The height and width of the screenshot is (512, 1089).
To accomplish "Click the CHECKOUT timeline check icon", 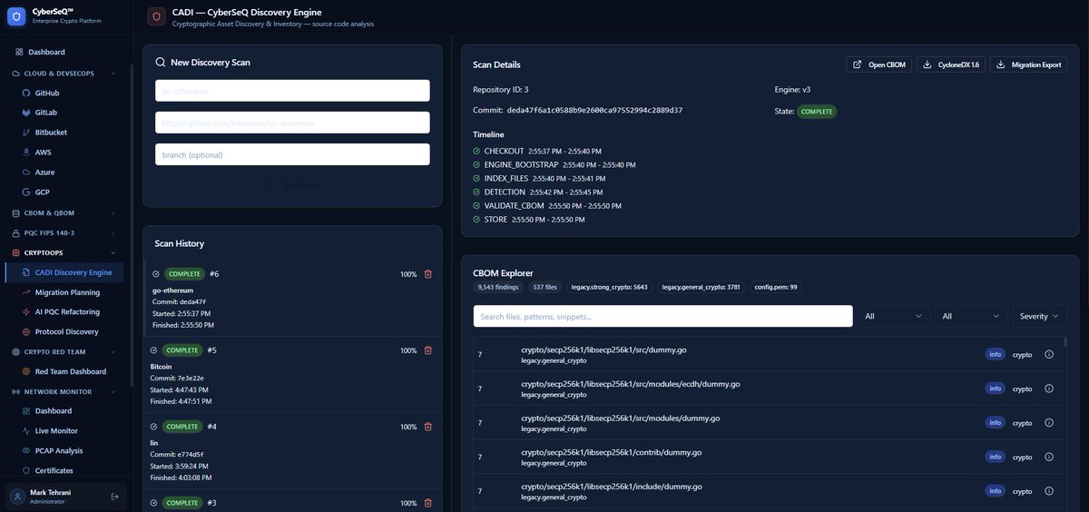I will pos(476,151).
